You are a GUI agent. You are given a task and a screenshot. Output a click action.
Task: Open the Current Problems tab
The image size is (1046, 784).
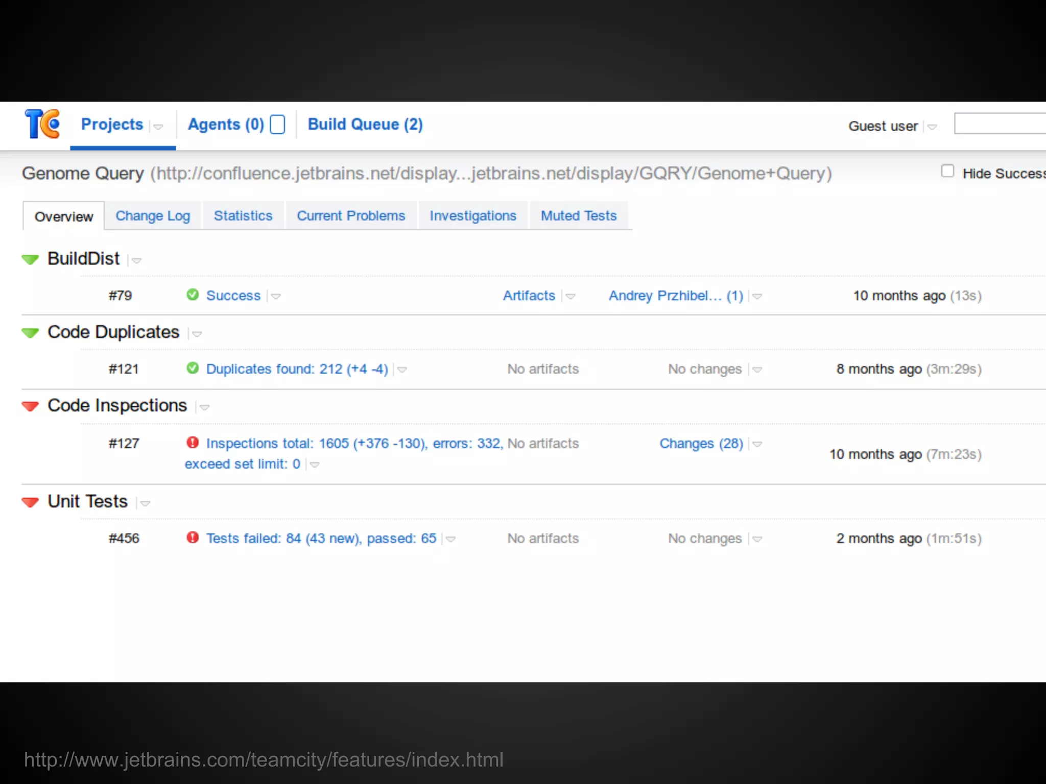point(351,216)
